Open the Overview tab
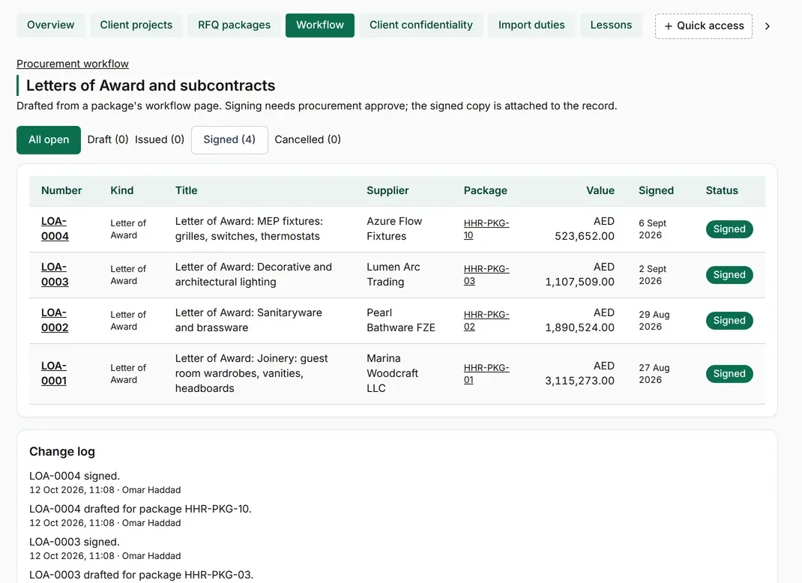Image resolution: width=802 pixels, height=583 pixels. click(51, 25)
